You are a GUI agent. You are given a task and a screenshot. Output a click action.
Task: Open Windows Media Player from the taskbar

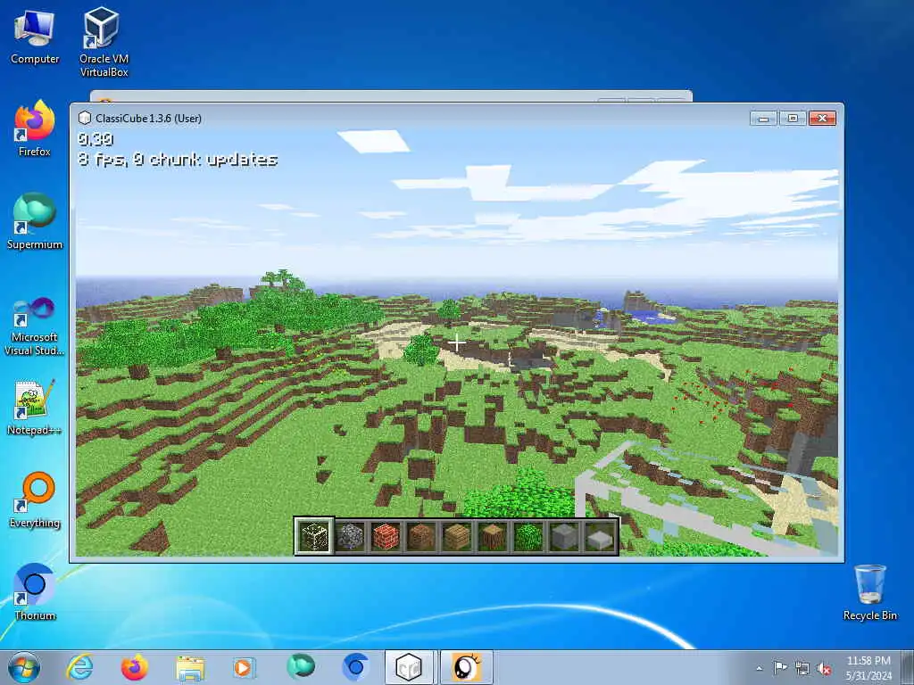(245, 667)
